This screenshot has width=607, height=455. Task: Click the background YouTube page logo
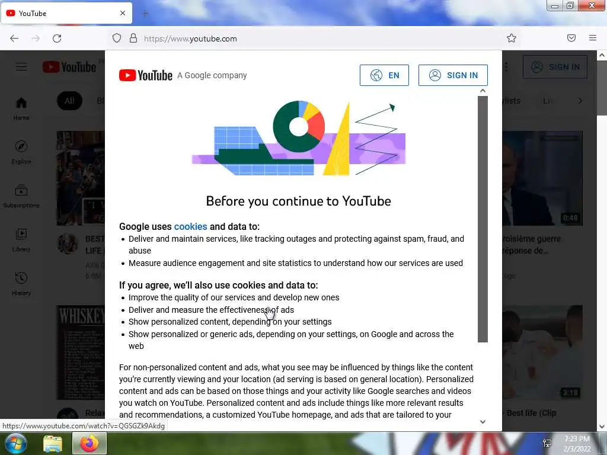[69, 67]
